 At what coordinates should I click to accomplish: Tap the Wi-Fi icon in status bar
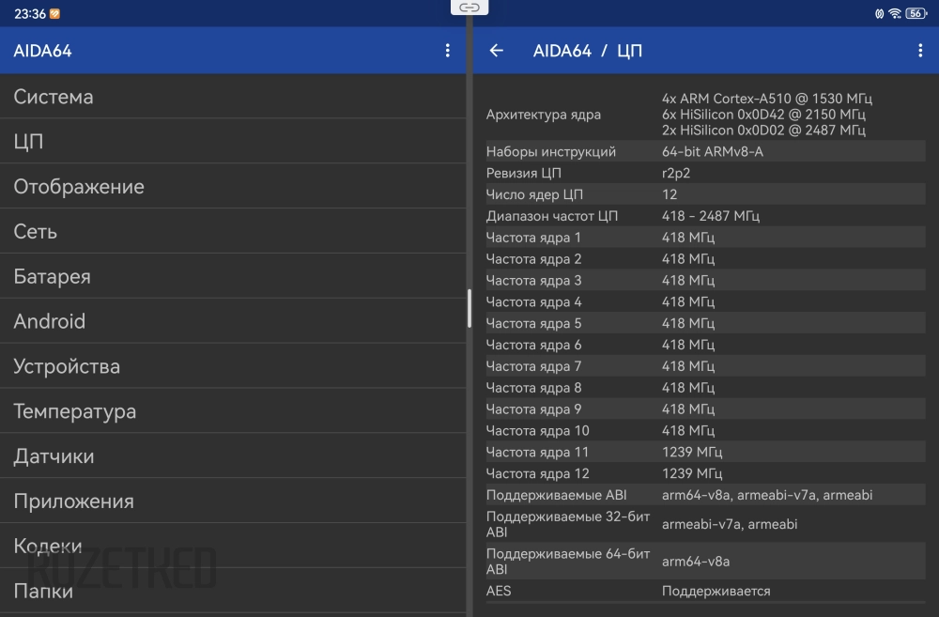(x=895, y=13)
